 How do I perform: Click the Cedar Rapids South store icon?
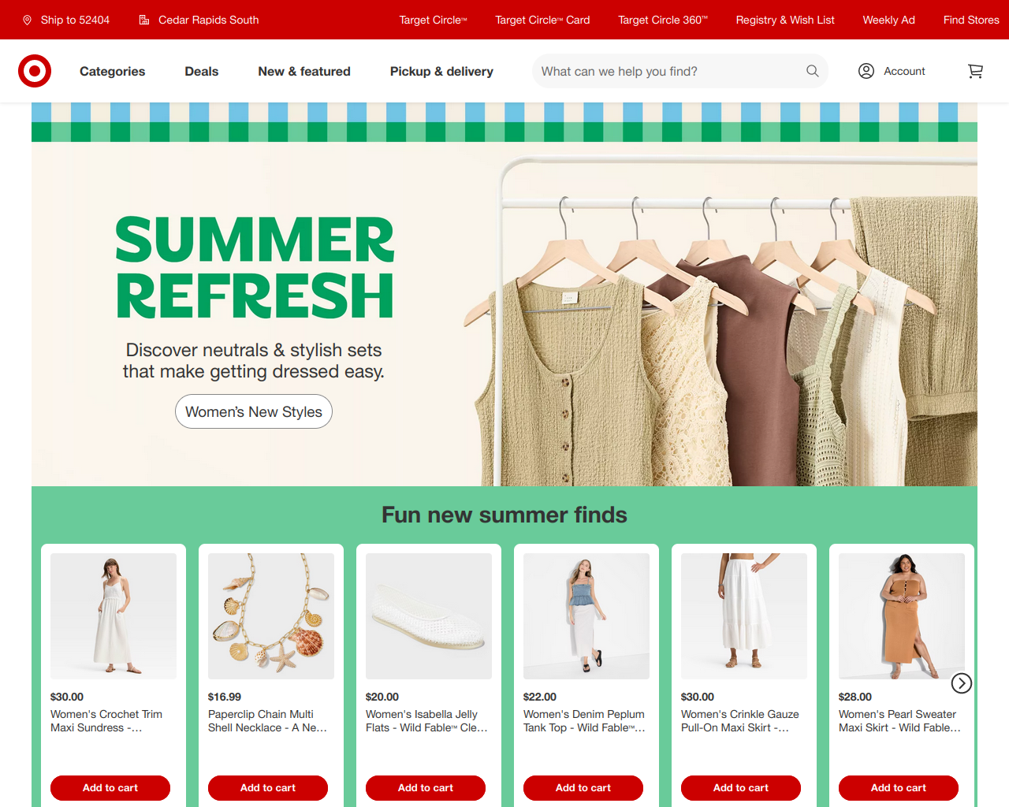144,20
